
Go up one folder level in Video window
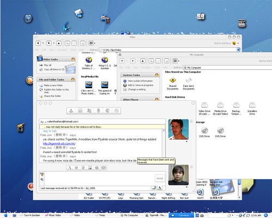pyautogui.click(x=59, y=43)
